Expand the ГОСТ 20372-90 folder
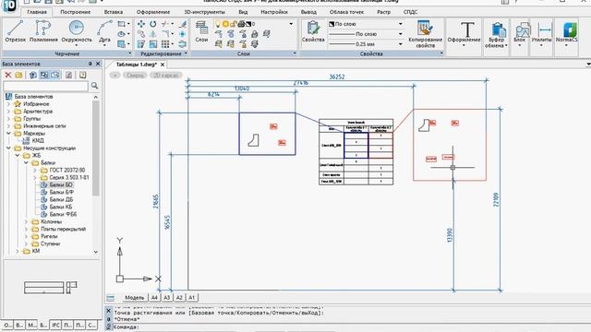Screen dimensions: 591x332 [35, 170]
